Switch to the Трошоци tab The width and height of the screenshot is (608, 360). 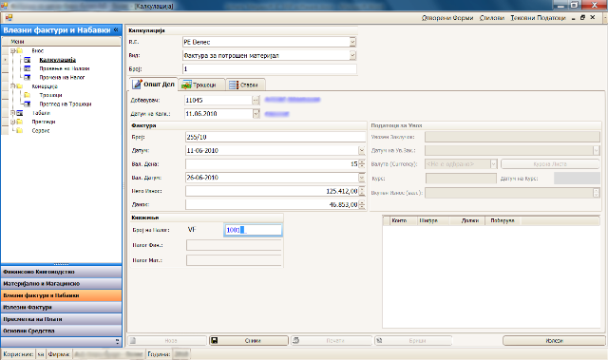point(201,85)
